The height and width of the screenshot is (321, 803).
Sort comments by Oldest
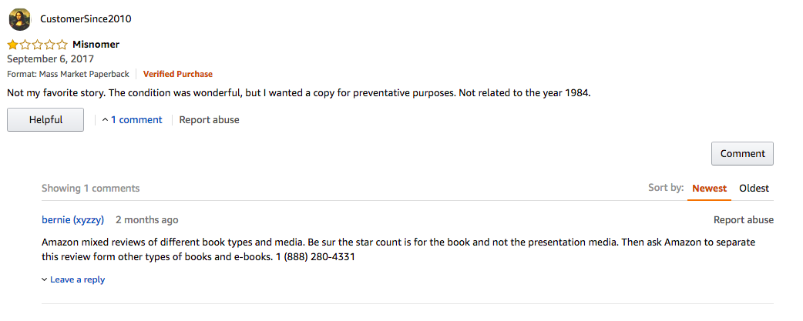(754, 188)
